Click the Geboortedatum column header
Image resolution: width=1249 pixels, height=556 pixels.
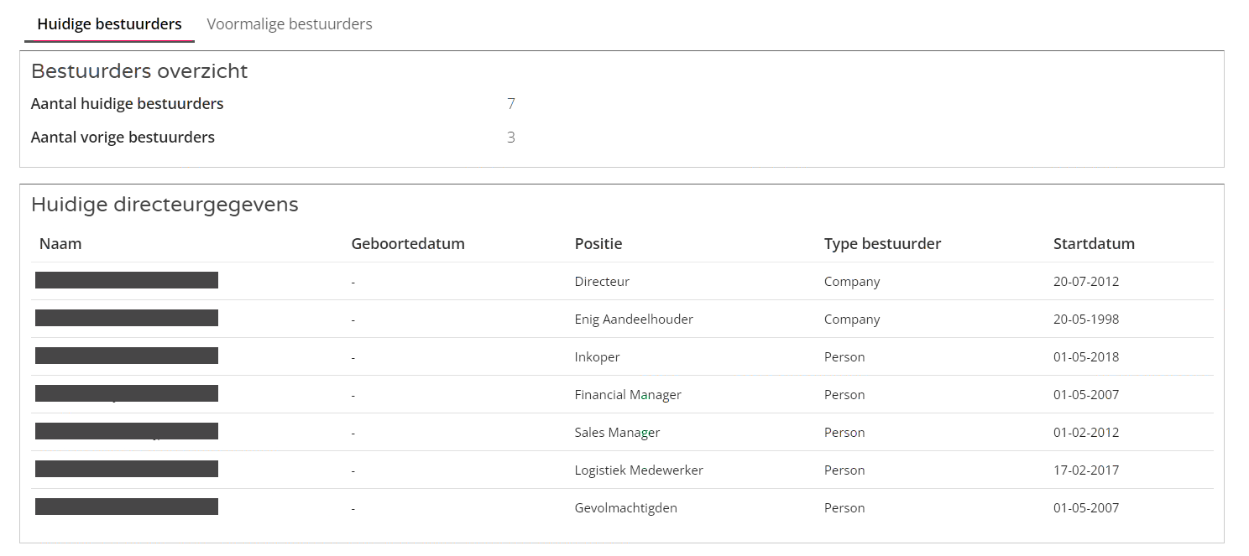[x=407, y=244]
